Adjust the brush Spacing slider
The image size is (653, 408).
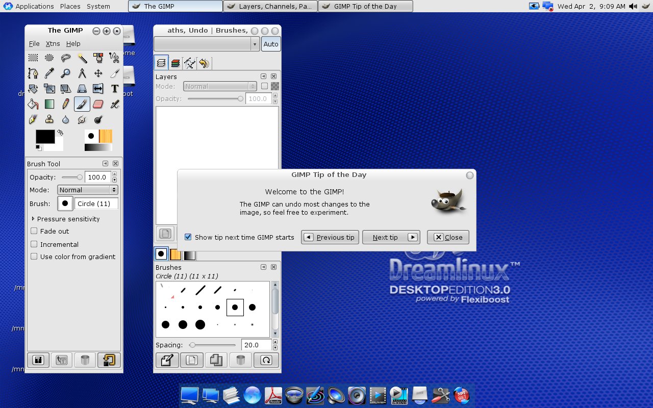pyautogui.click(x=212, y=345)
